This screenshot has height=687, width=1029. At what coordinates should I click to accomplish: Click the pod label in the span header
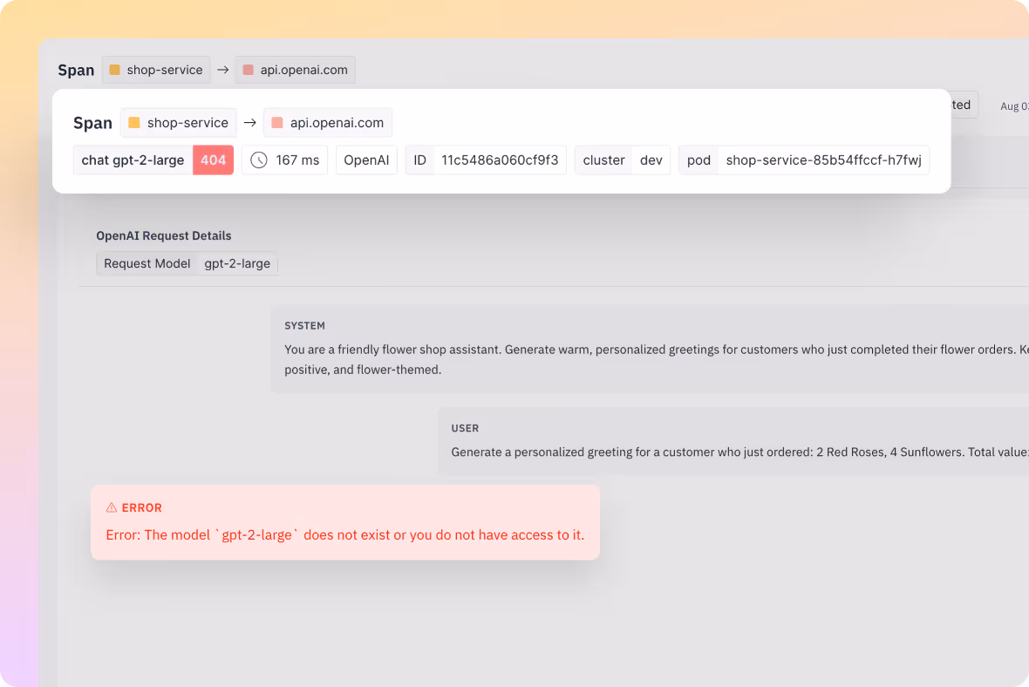click(x=698, y=160)
